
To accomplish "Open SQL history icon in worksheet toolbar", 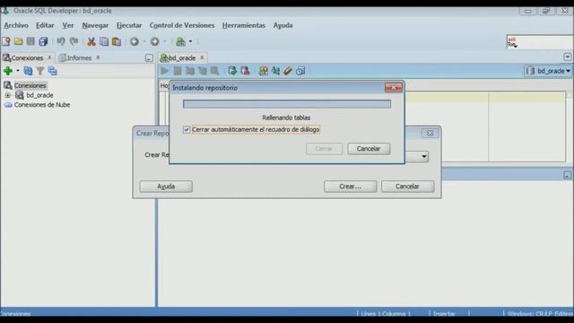I will 300,71.
